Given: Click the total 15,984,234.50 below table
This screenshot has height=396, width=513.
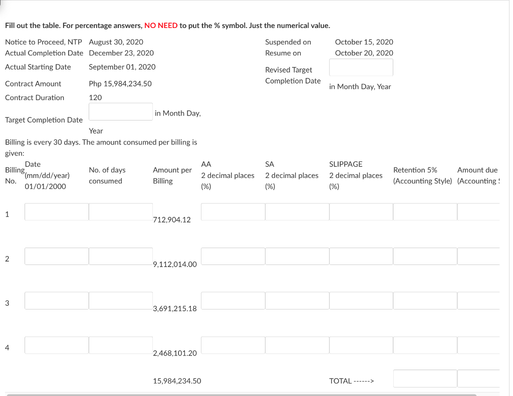Looking at the screenshot, I should (x=177, y=380).
